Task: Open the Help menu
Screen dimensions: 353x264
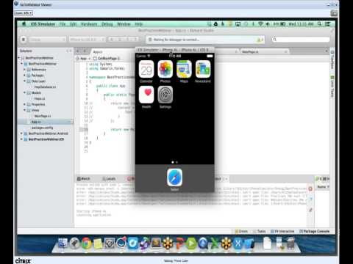Action: pos(139,24)
